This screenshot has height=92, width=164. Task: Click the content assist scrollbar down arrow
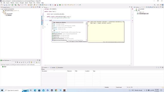(86, 40)
